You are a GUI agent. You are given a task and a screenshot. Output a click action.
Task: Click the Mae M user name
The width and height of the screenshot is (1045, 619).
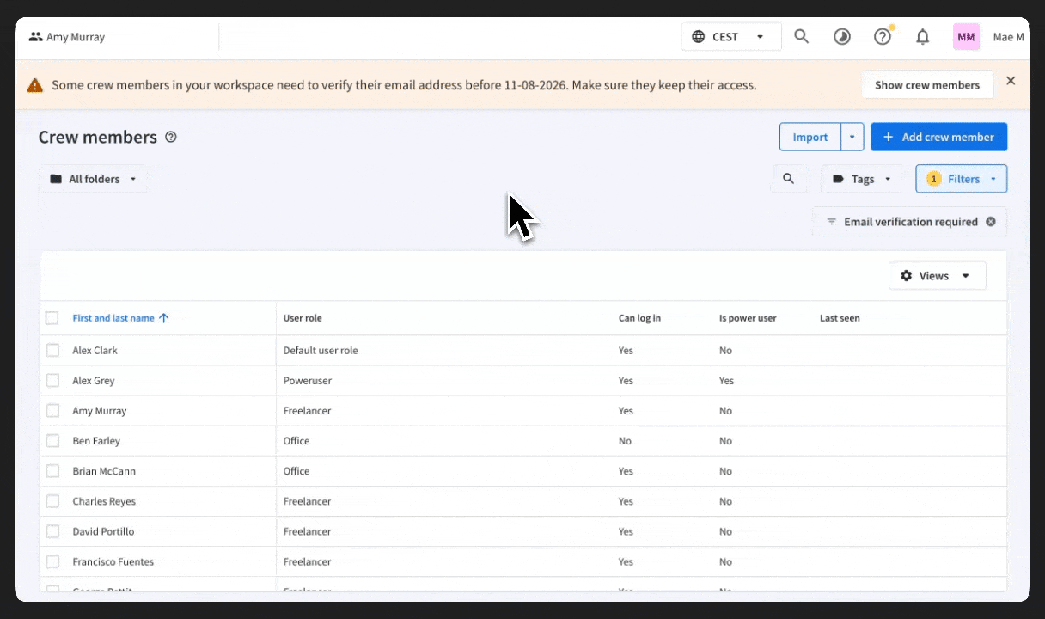coord(1008,37)
